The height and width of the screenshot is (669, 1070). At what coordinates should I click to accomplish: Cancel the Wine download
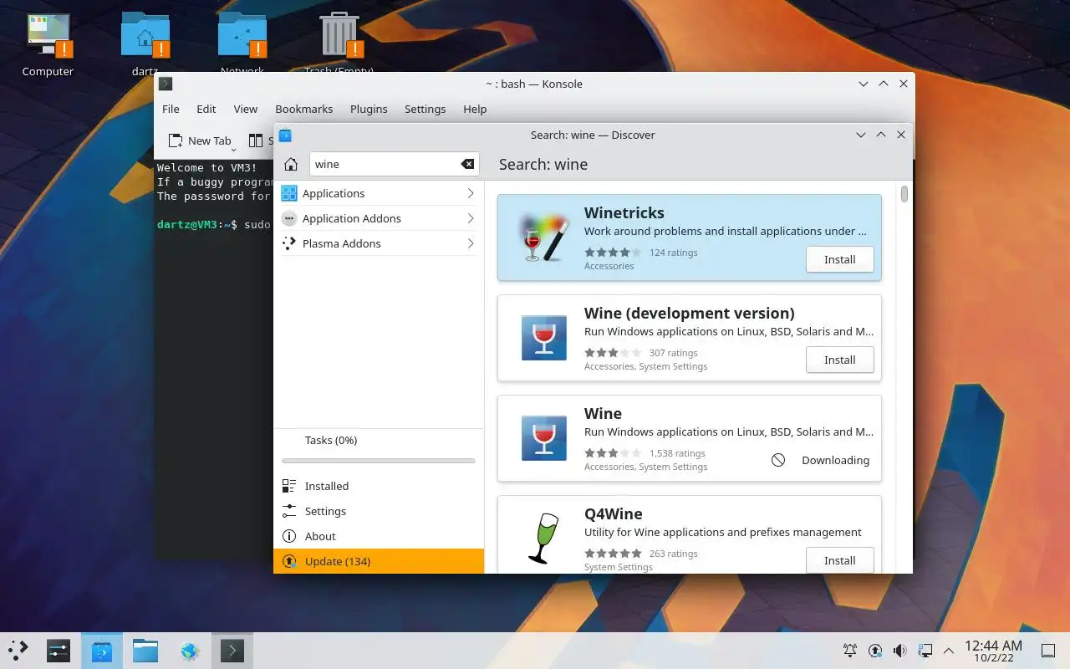[778, 460]
